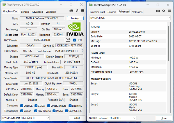This screenshot has height=123, width=174.
Task: Open hamburger menu in the Graphics Card window
Action: tap(83, 10)
